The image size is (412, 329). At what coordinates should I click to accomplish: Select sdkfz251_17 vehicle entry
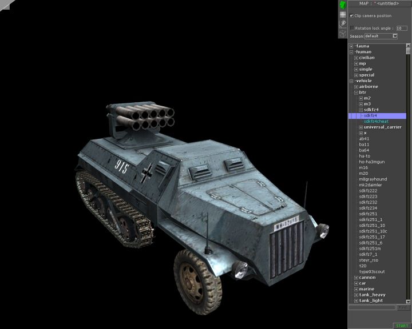(x=372, y=236)
